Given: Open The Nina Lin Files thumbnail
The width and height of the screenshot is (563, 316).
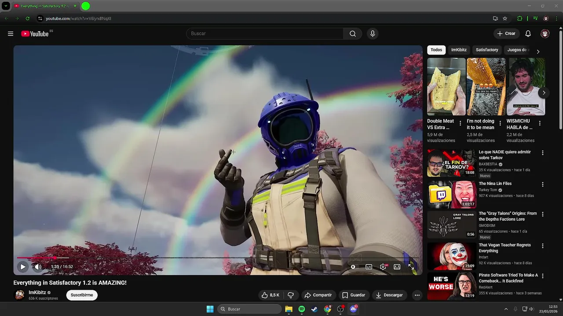Looking at the screenshot, I should coord(452,194).
